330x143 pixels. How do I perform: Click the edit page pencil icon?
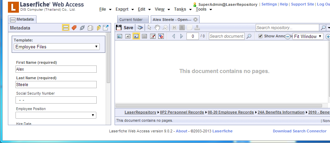click(x=153, y=36)
